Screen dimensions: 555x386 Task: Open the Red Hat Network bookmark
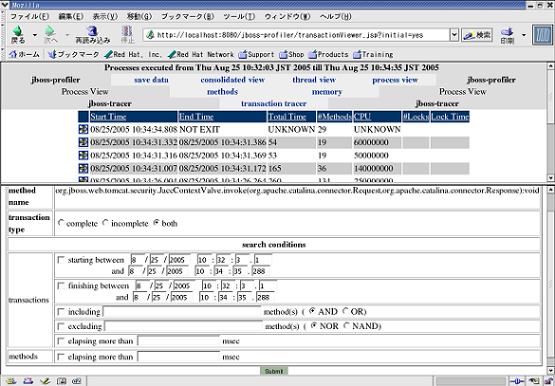(x=201, y=54)
